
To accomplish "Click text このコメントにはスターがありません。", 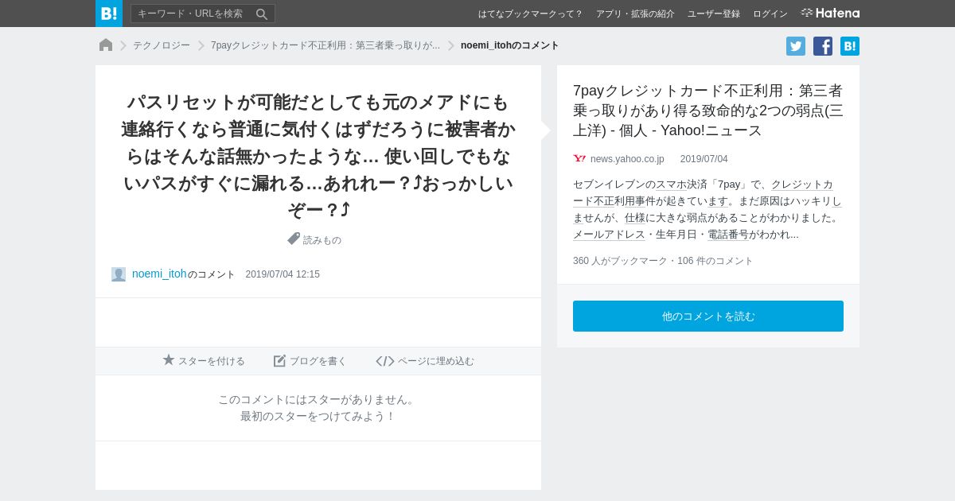I will (x=318, y=399).
